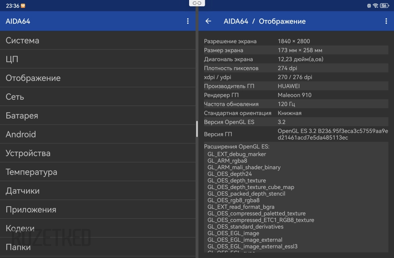This screenshot has width=394, height=258.
Task: Go back using the arrow icon
Action: point(208,21)
